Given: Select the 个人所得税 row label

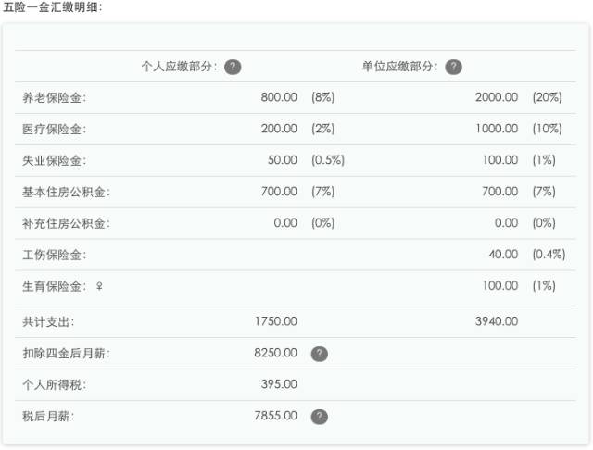Looking at the screenshot, I should click(x=55, y=384).
